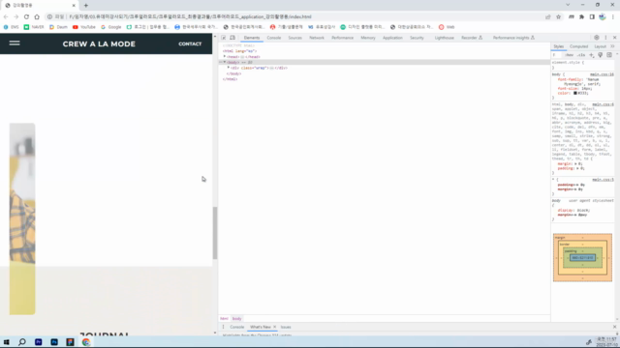620x348 pixels.
Task: Click the CONTACT link on the webpage
Action: click(x=190, y=43)
